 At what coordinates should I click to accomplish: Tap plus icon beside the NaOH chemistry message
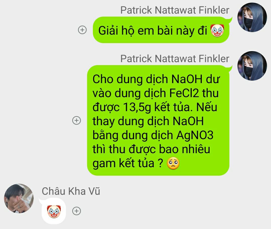pyautogui.click(x=77, y=120)
